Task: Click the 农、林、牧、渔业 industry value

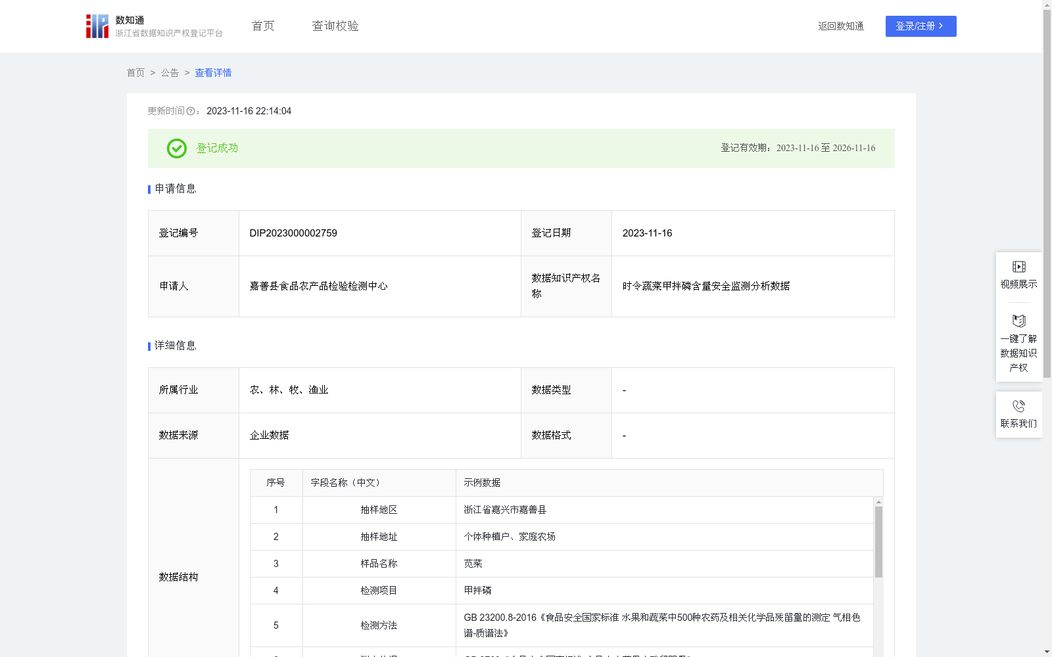Action: pos(289,390)
